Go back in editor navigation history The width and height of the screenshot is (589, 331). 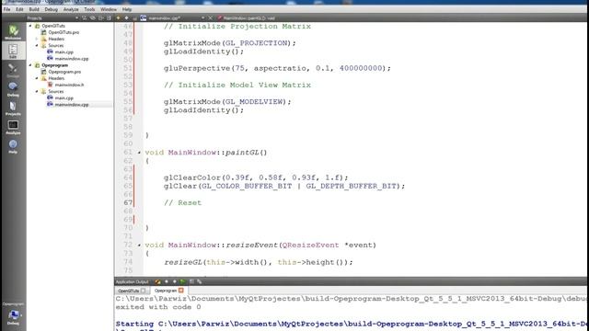(119, 18)
